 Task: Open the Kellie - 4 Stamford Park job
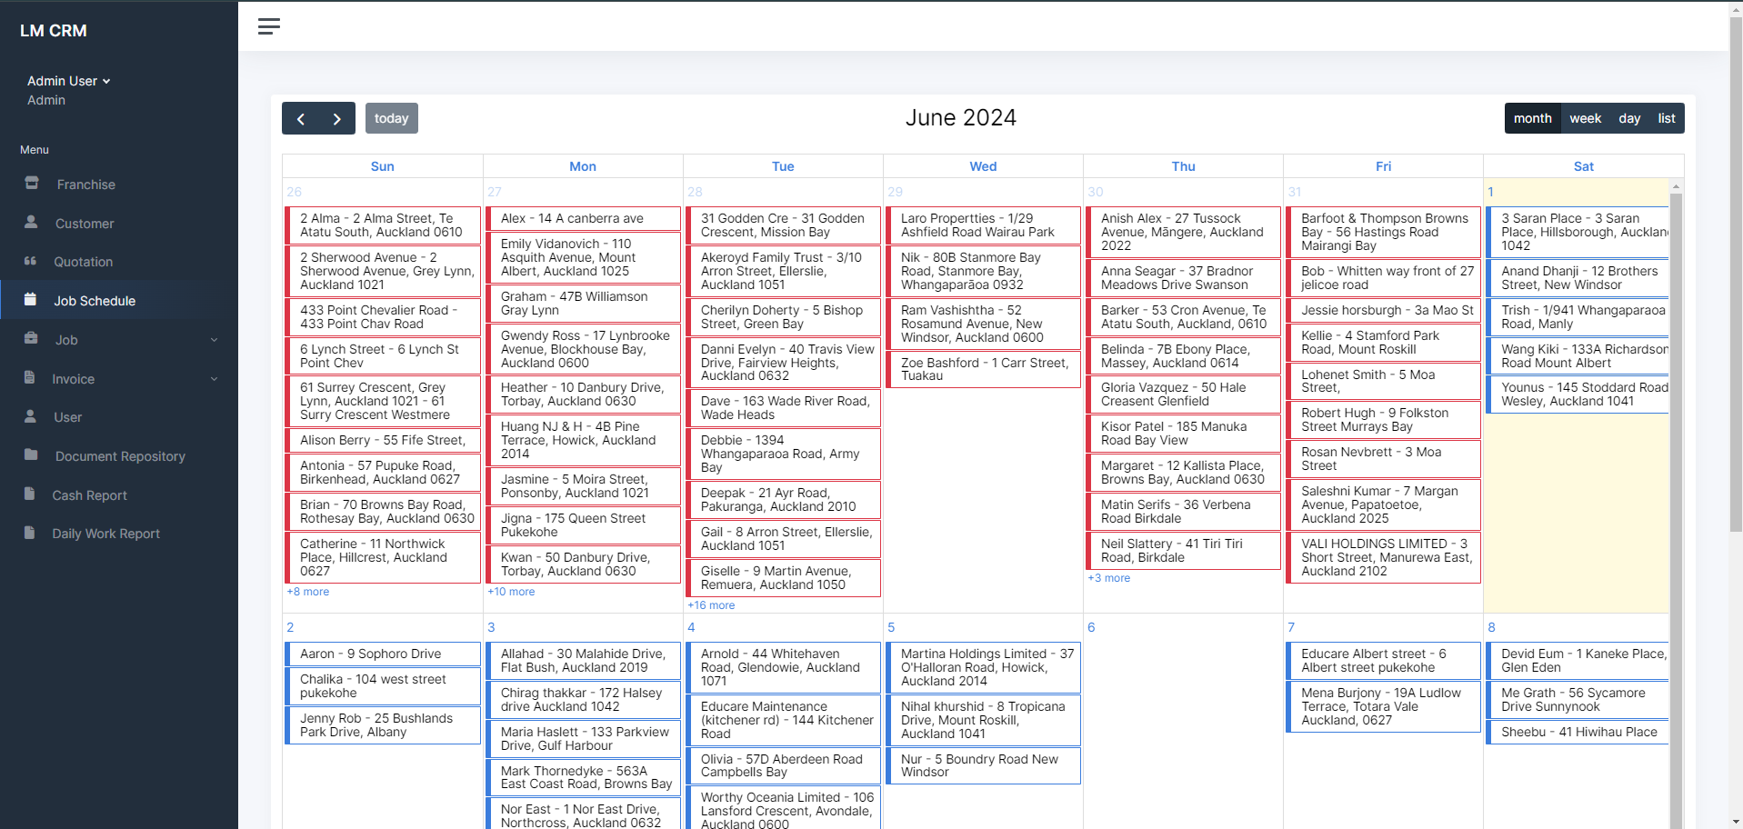tap(1383, 343)
